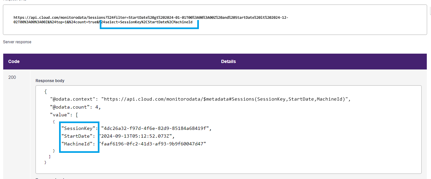
Task: Click the "Details" column header
Action: [228, 61]
